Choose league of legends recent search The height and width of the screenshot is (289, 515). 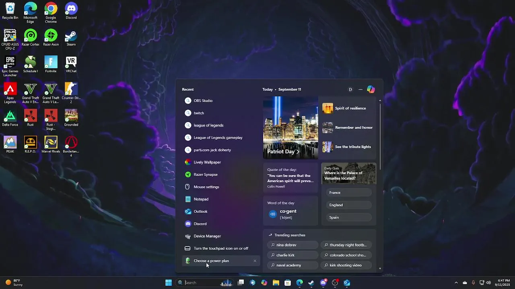point(221,125)
